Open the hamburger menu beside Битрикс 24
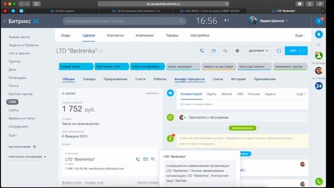Image resolution: width=334 pixels, height=188 pixels. click(5, 21)
